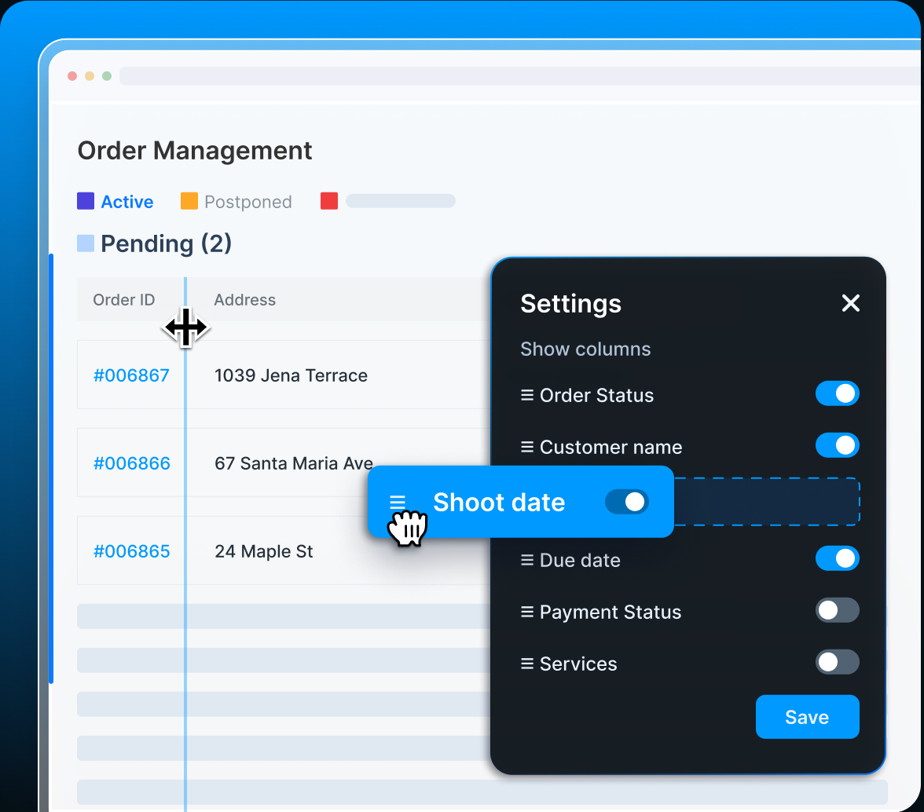Click the Due date label in Settings
This screenshot has width=924, height=812.
pyautogui.click(x=581, y=560)
